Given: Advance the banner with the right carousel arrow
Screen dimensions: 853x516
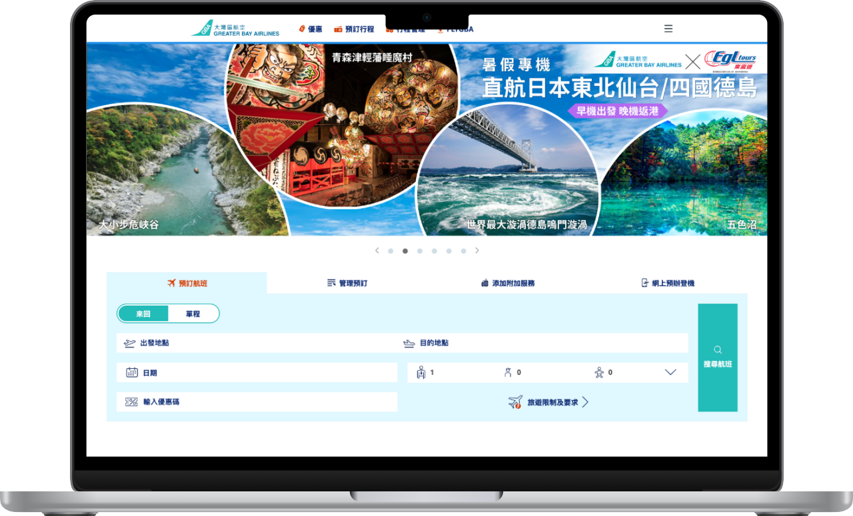Looking at the screenshot, I should click(x=477, y=250).
